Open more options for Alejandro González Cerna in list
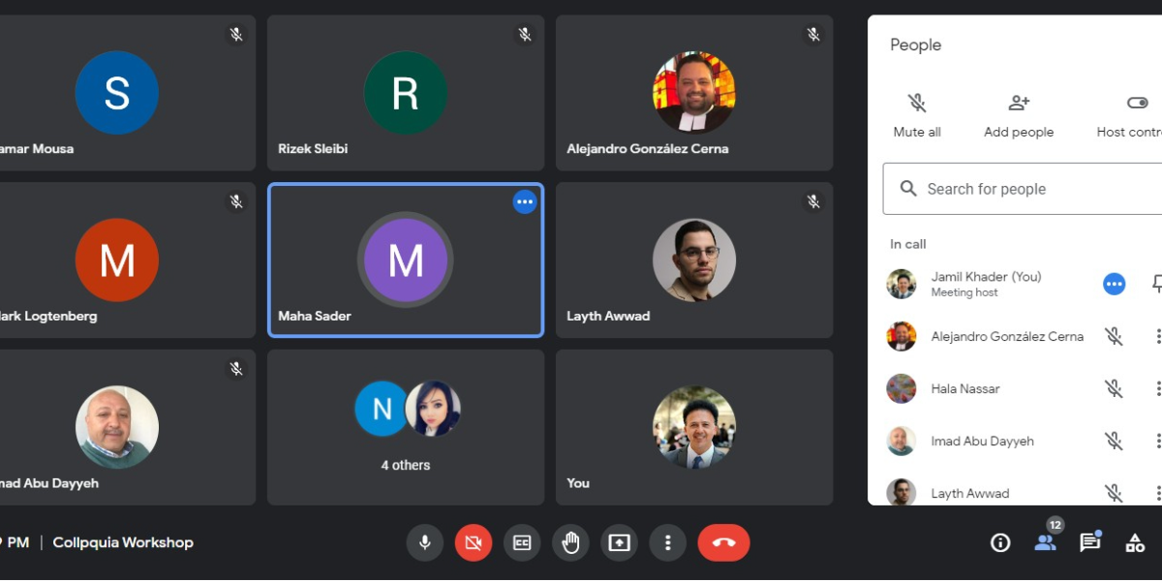Screen dimensions: 1162x581 pos(1157,336)
